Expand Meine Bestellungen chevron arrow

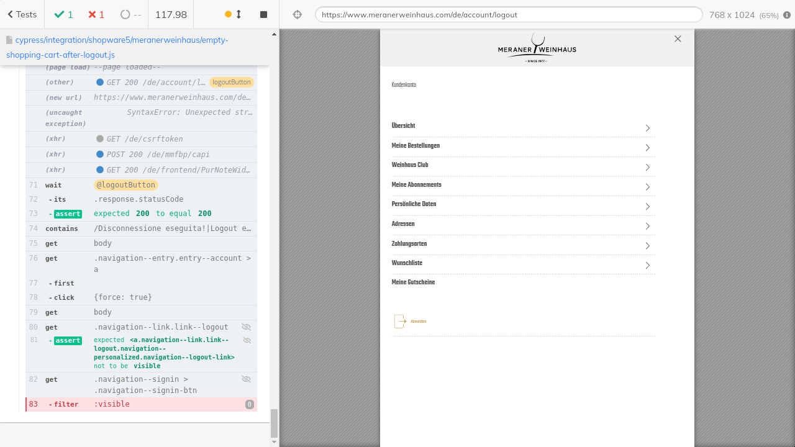647,148
